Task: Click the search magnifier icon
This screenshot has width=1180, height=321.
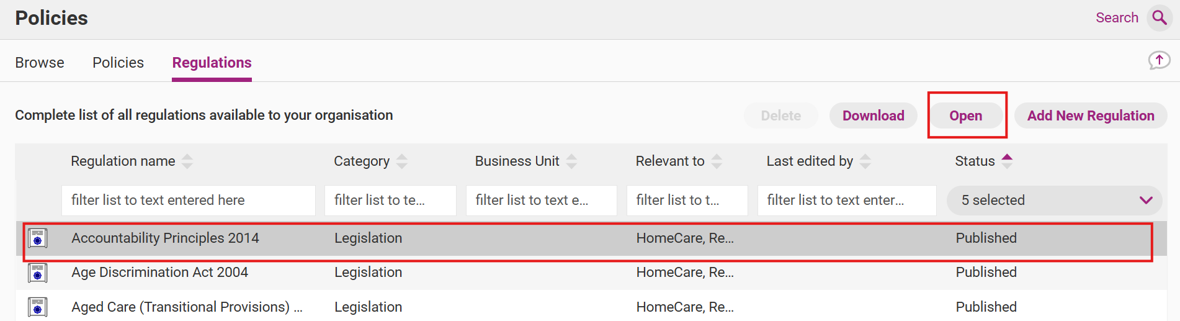Action: [x=1159, y=17]
